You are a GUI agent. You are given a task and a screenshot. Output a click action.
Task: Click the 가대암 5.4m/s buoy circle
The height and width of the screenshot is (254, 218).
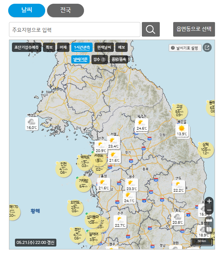click(x=84, y=184)
